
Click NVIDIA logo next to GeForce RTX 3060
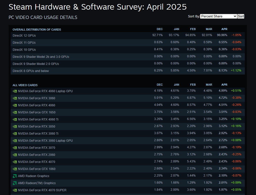click(x=15, y=98)
